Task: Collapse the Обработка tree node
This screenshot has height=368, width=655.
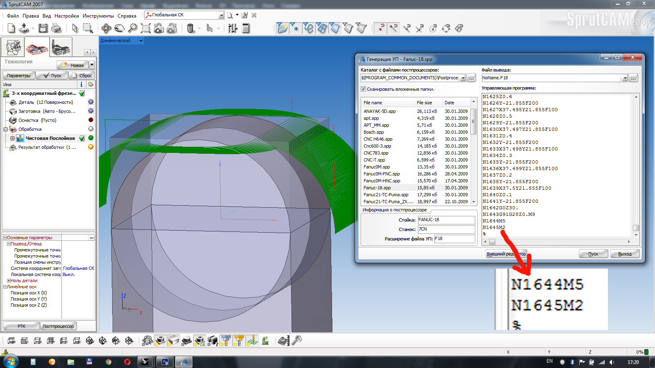Action: pos(6,129)
